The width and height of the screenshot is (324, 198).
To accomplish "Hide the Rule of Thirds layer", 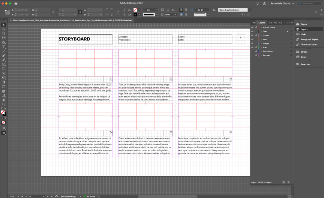I will (252, 27).
